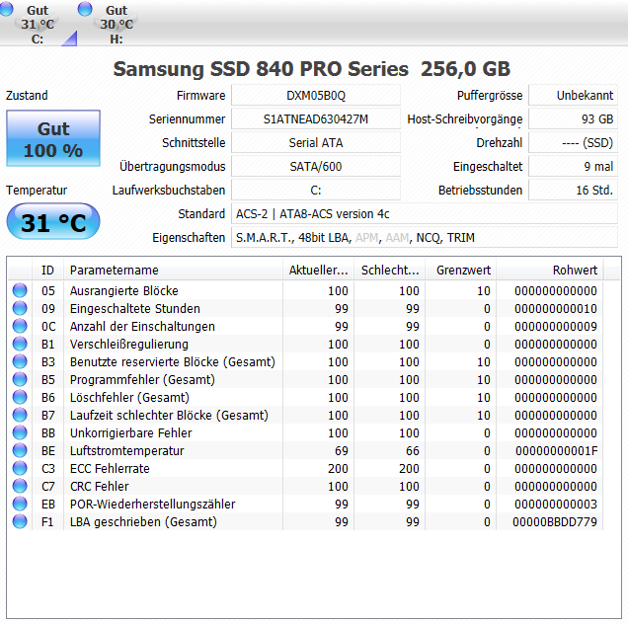Click the Laufwerksbuchstaben field C:
Viewport: 628px width, 624px height.
(x=316, y=190)
